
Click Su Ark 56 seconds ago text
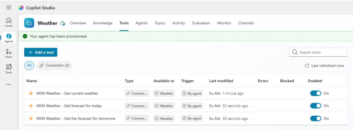point(229,119)
